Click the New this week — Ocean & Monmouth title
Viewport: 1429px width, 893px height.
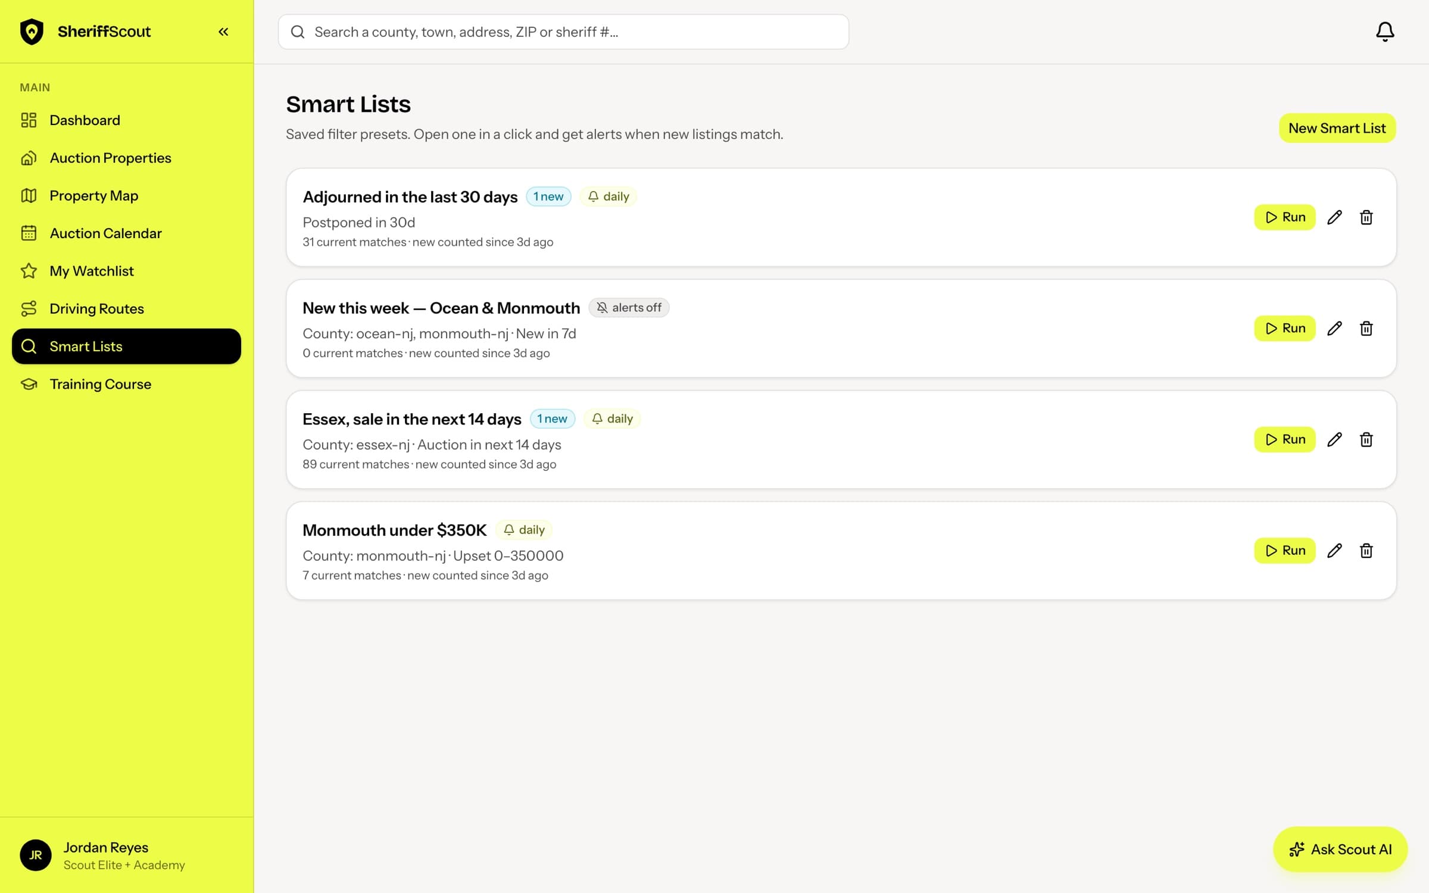point(441,308)
